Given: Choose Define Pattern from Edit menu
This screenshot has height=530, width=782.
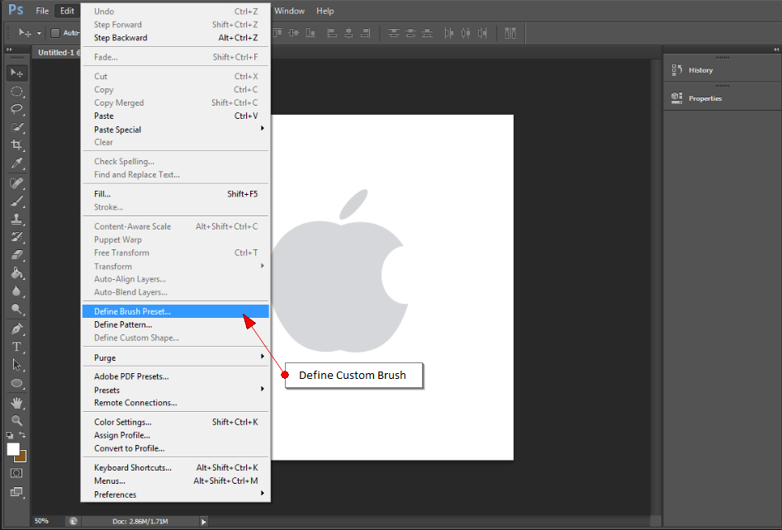Looking at the screenshot, I should 176,324.
